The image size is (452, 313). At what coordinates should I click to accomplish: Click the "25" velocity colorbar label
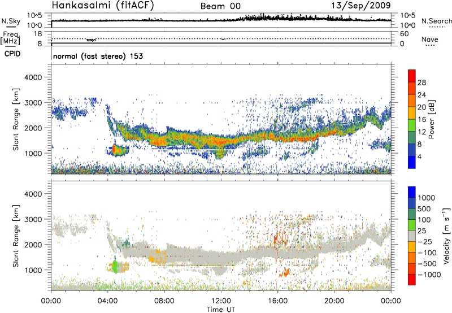pyautogui.click(x=421, y=231)
